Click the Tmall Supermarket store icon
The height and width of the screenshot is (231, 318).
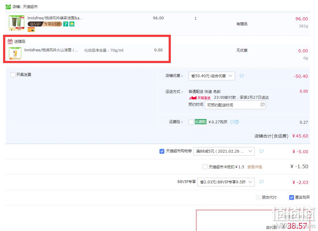(8, 7)
